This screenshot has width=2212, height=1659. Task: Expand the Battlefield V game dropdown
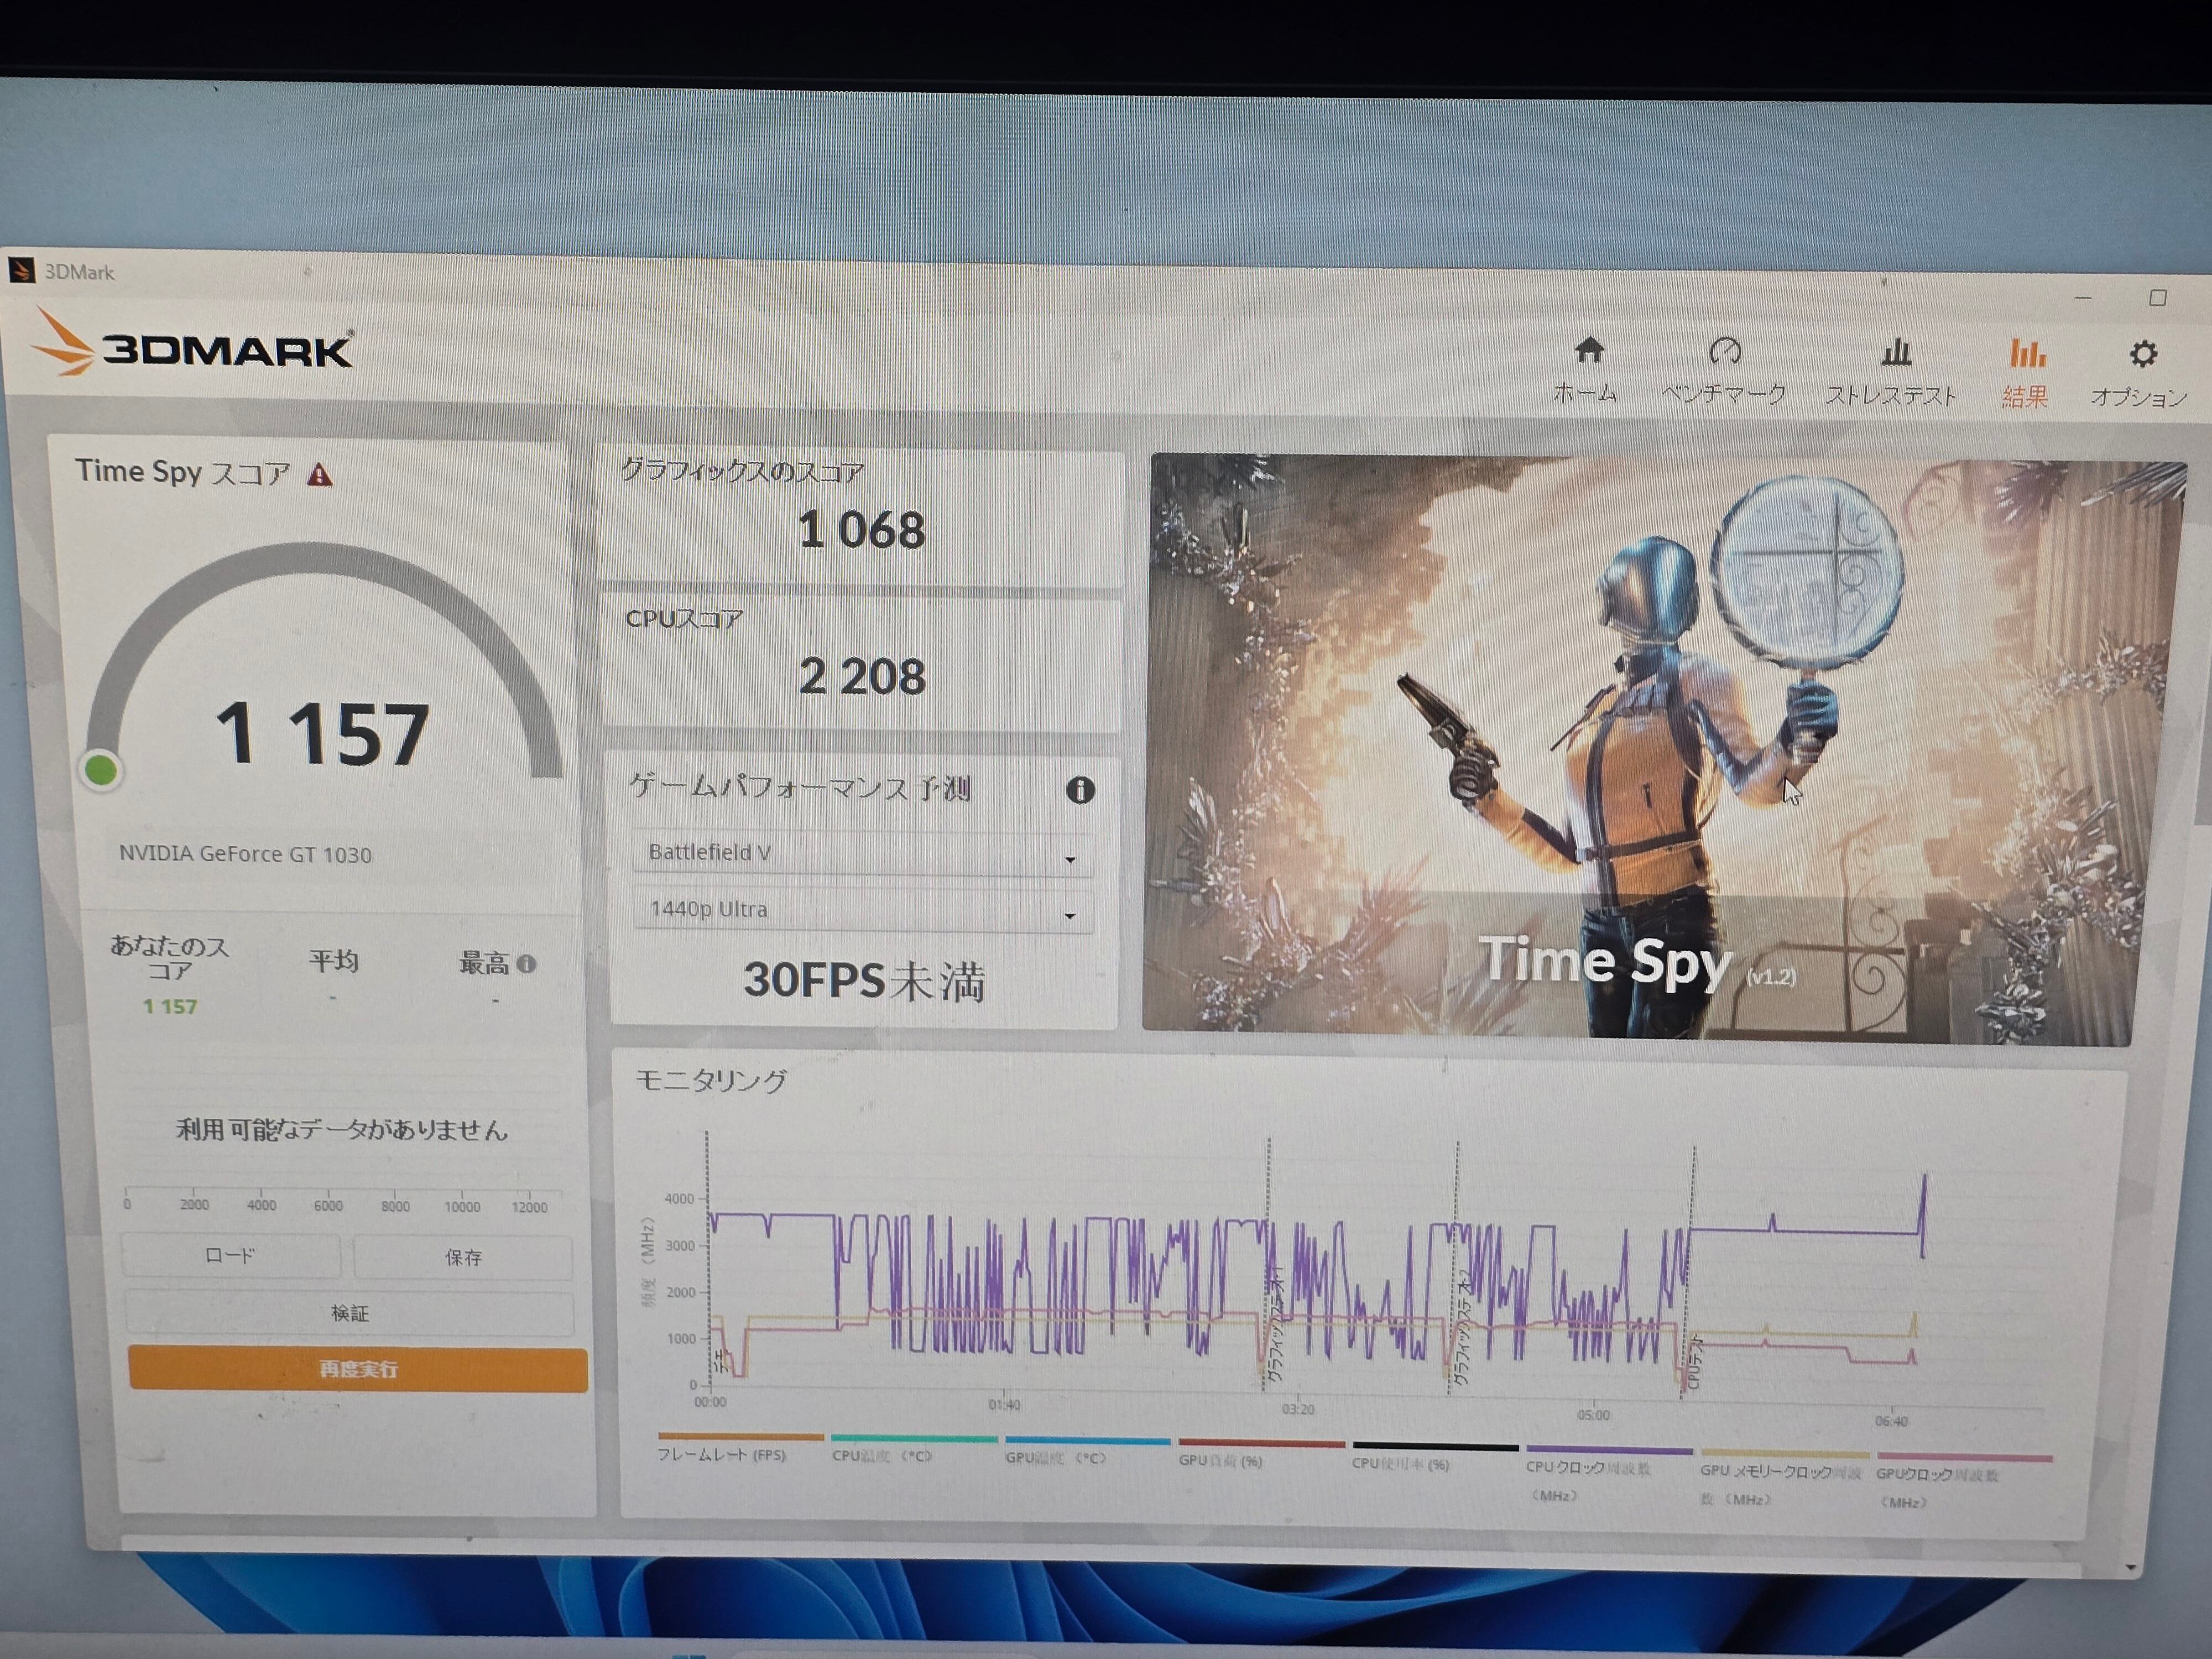coord(862,854)
